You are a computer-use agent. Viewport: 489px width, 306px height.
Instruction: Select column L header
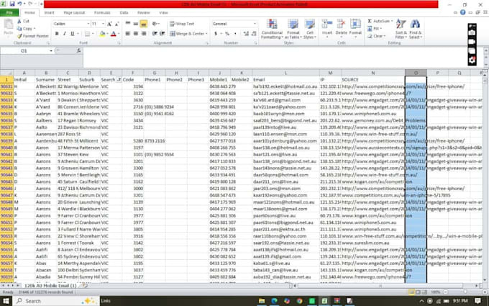(x=285, y=73)
